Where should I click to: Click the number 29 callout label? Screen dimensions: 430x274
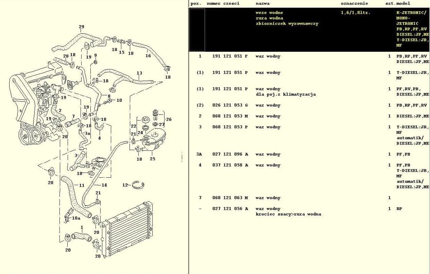(81, 27)
